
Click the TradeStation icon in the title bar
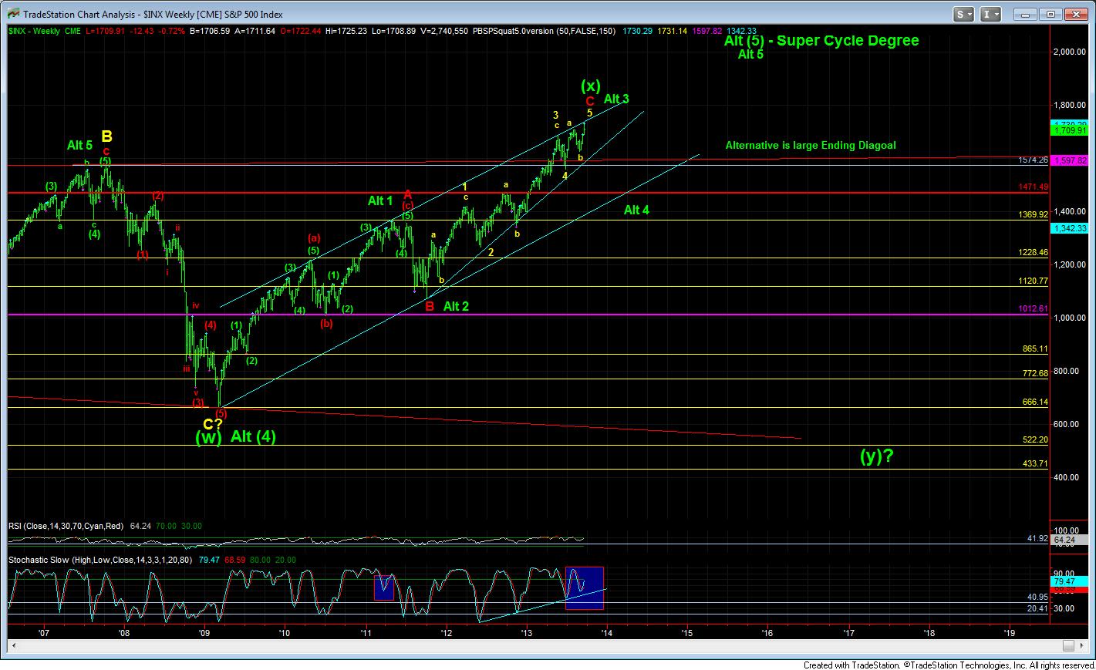point(12,14)
